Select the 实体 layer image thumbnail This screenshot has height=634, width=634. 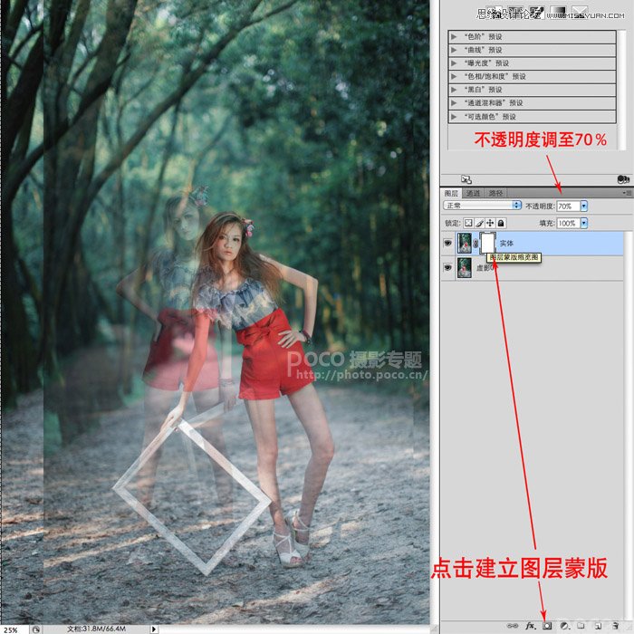(x=465, y=244)
